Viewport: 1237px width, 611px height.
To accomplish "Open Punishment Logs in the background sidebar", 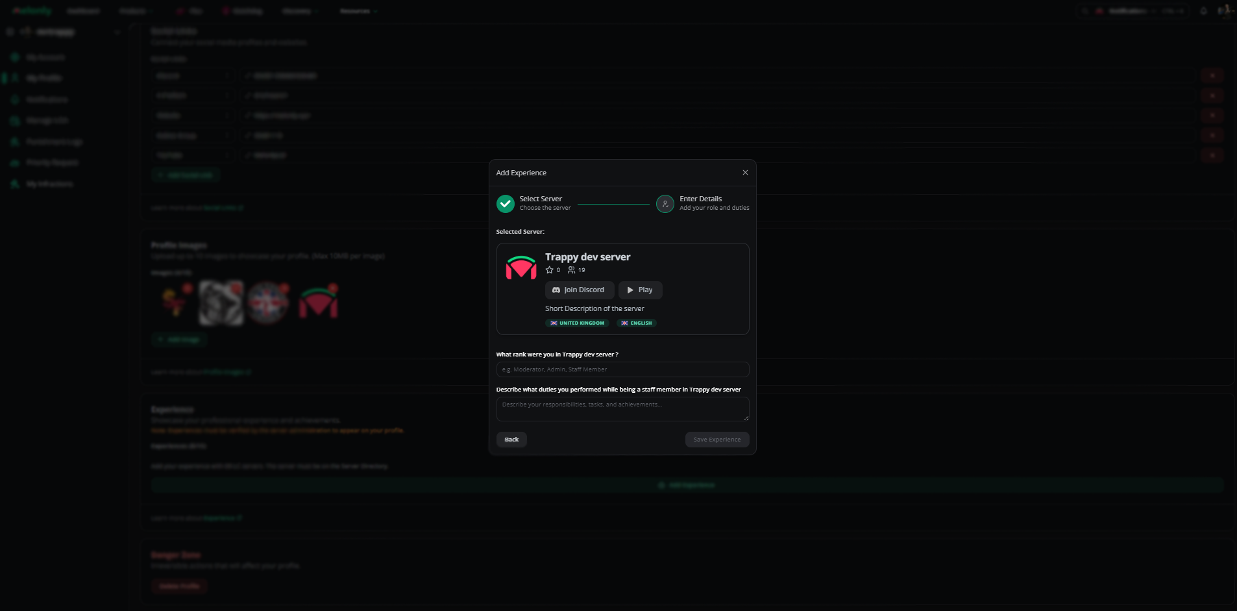I will tap(54, 142).
